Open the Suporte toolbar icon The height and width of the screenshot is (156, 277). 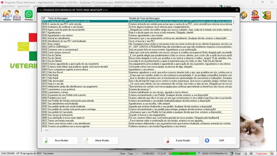pos(255,15)
